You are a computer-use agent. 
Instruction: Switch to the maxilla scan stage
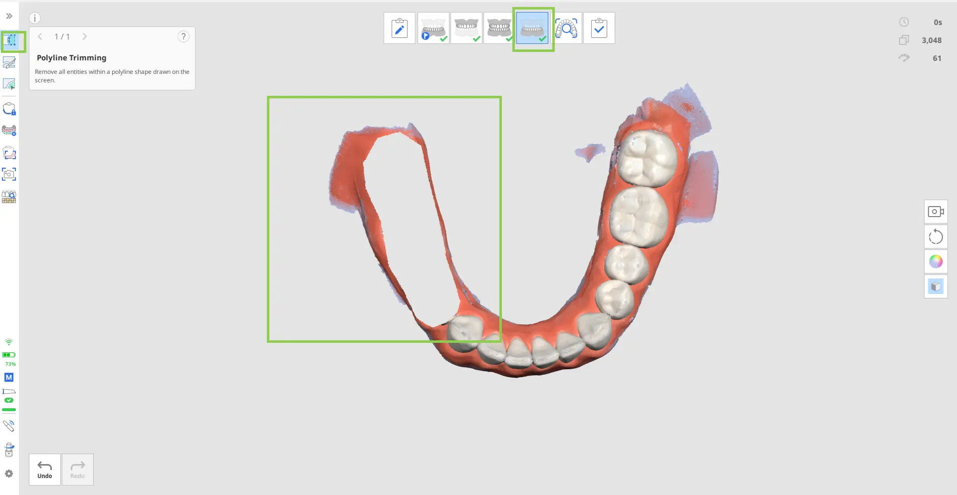click(466, 28)
